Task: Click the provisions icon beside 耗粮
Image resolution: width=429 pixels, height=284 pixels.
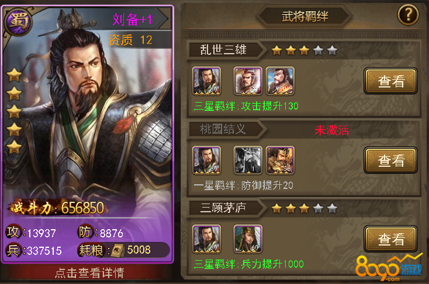Action: (118, 250)
